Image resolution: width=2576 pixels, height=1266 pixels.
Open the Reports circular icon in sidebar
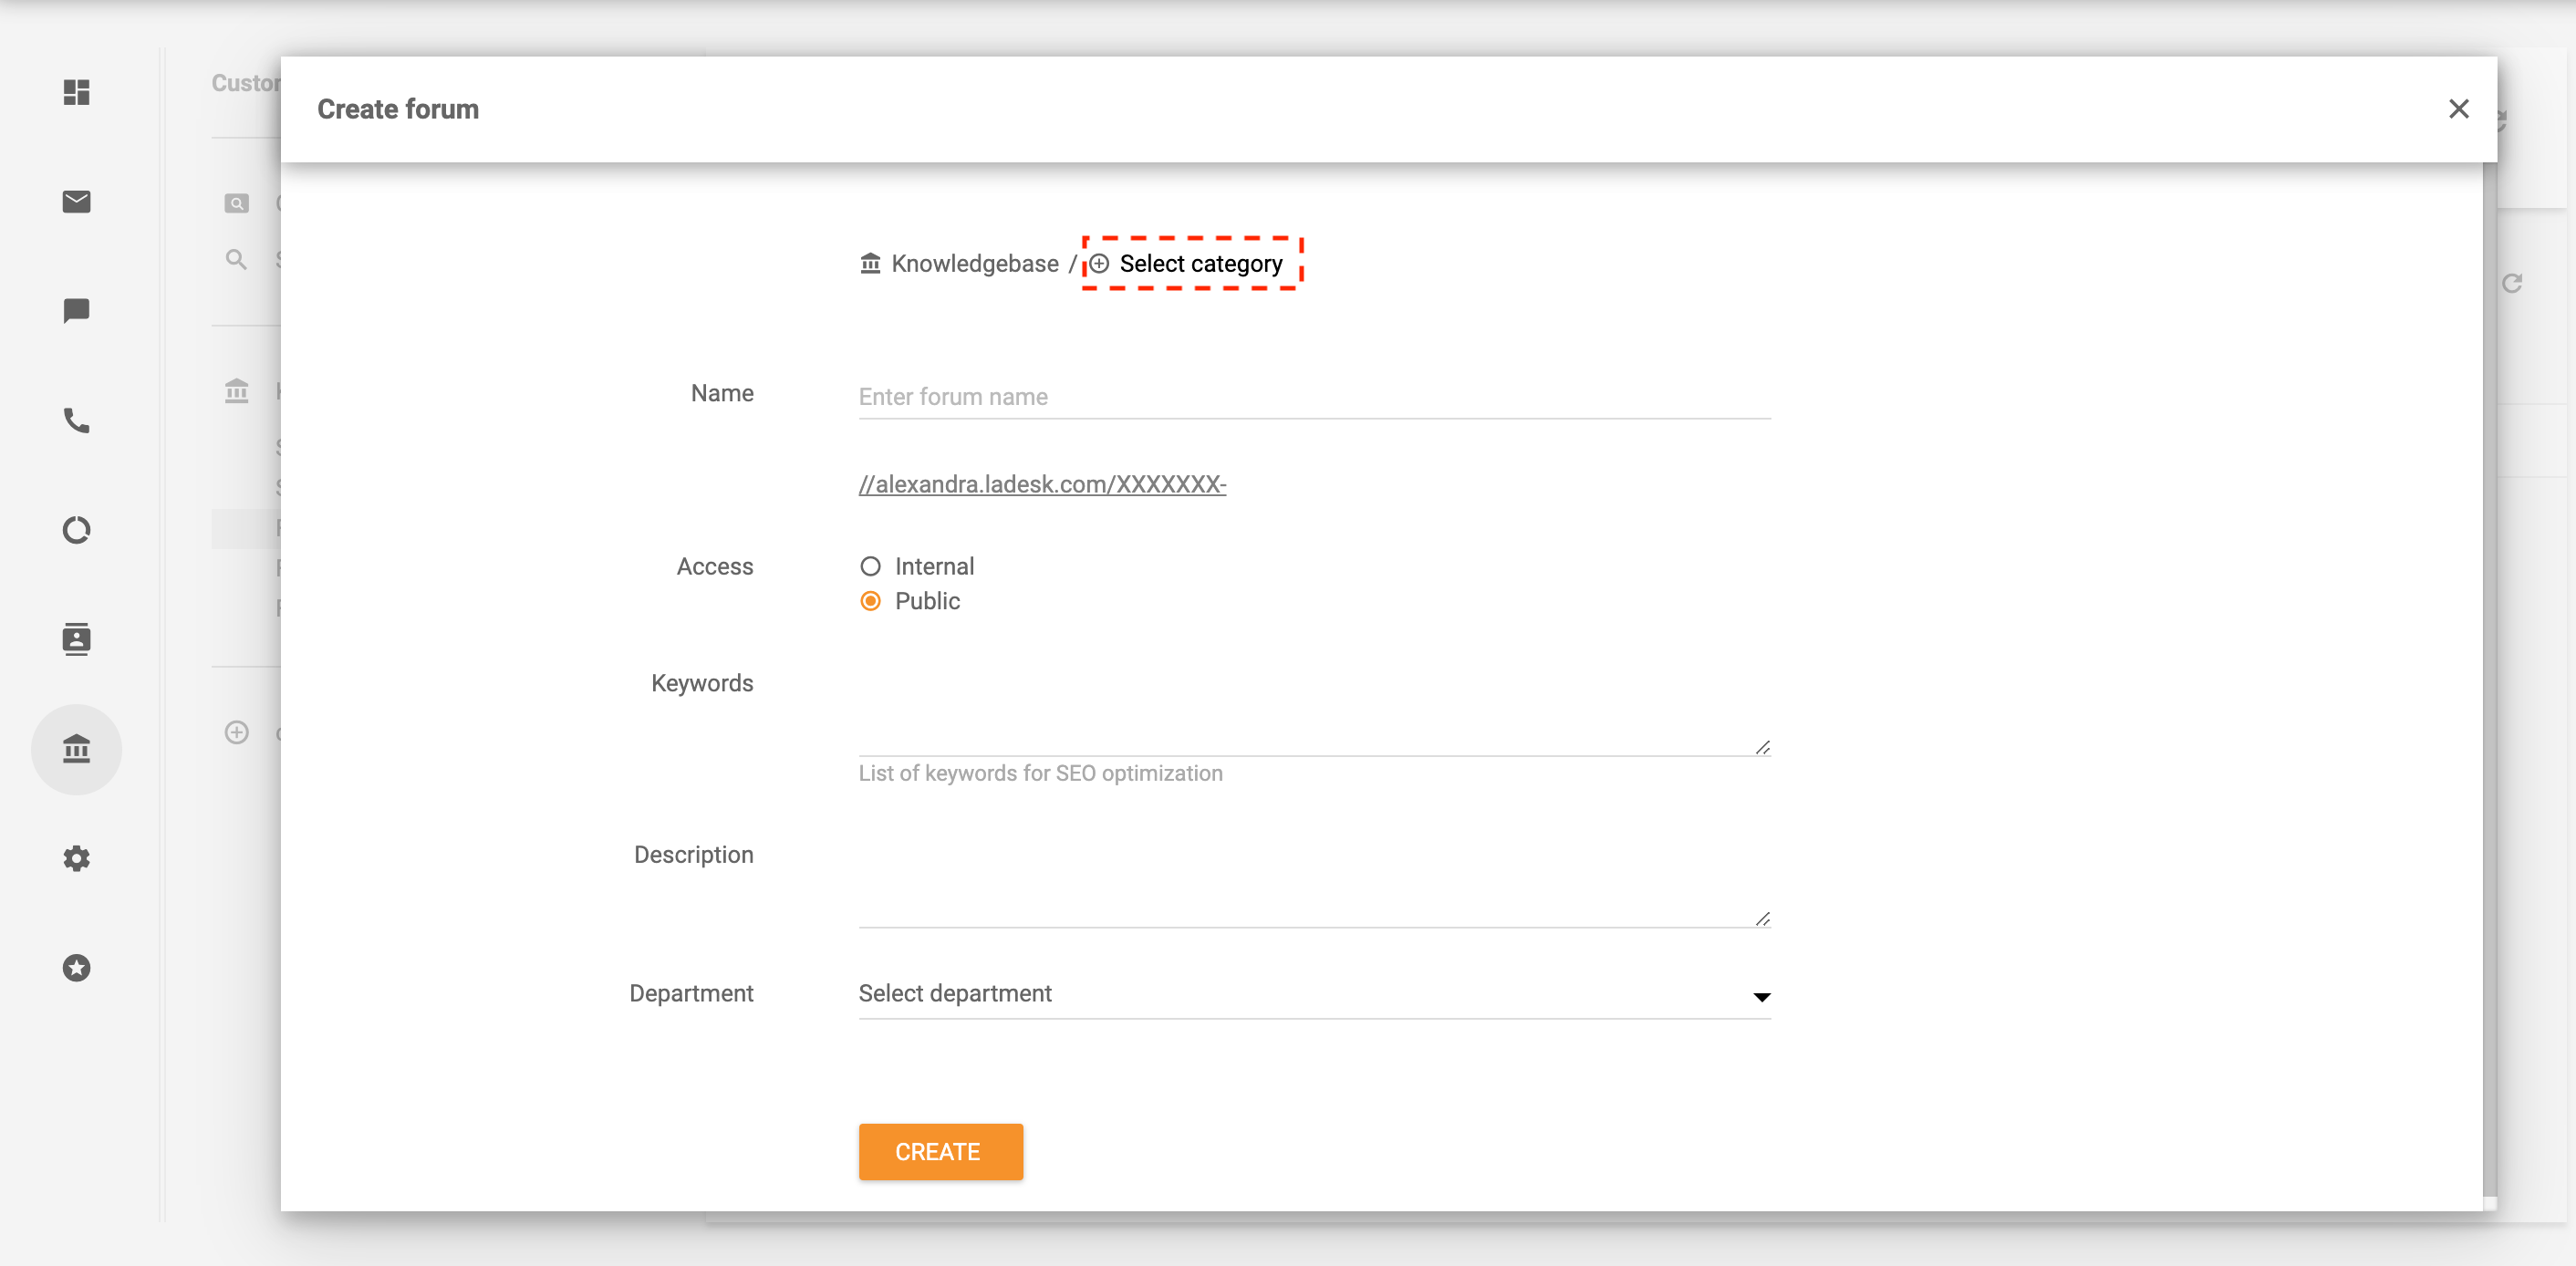click(76, 529)
